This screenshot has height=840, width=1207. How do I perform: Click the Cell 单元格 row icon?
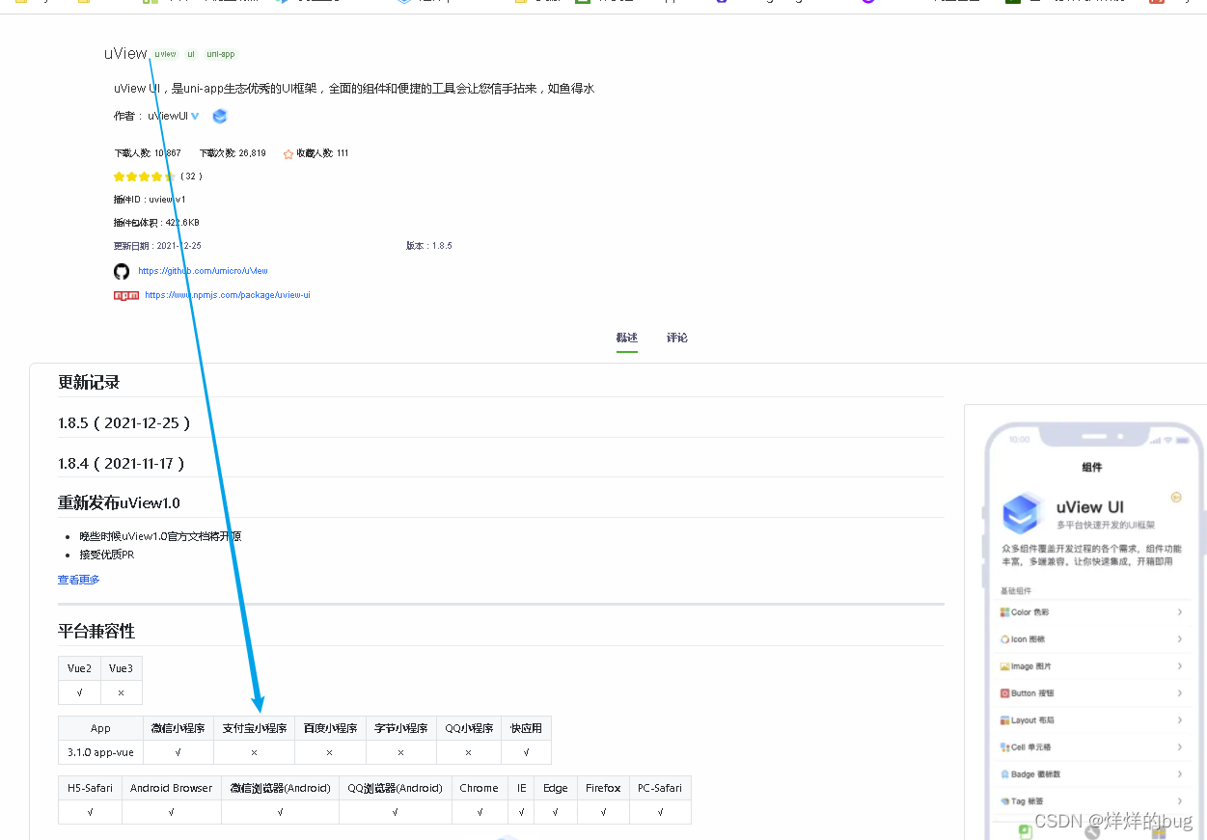1004,747
